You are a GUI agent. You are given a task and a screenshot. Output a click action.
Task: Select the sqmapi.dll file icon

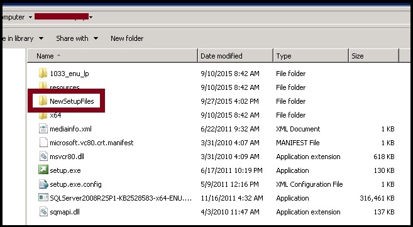(x=43, y=212)
